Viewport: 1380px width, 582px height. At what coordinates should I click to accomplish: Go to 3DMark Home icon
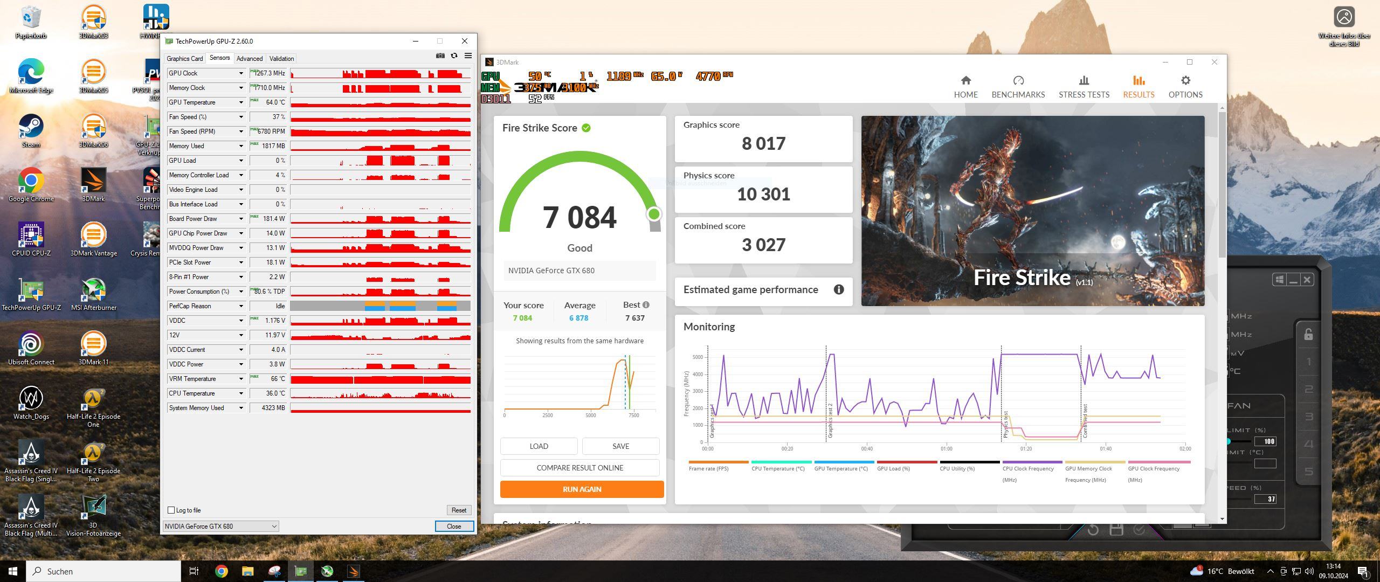965,81
